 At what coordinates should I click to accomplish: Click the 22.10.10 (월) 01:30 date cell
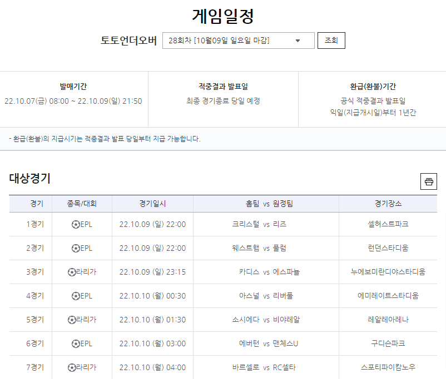(152, 320)
